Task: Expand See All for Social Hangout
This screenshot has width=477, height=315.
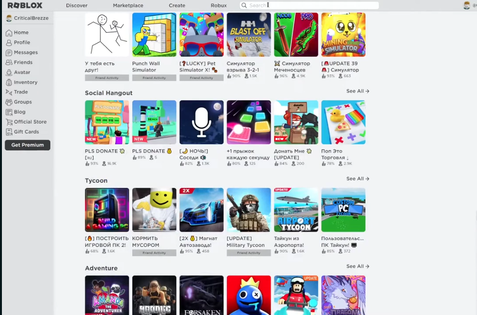Action: (358, 91)
